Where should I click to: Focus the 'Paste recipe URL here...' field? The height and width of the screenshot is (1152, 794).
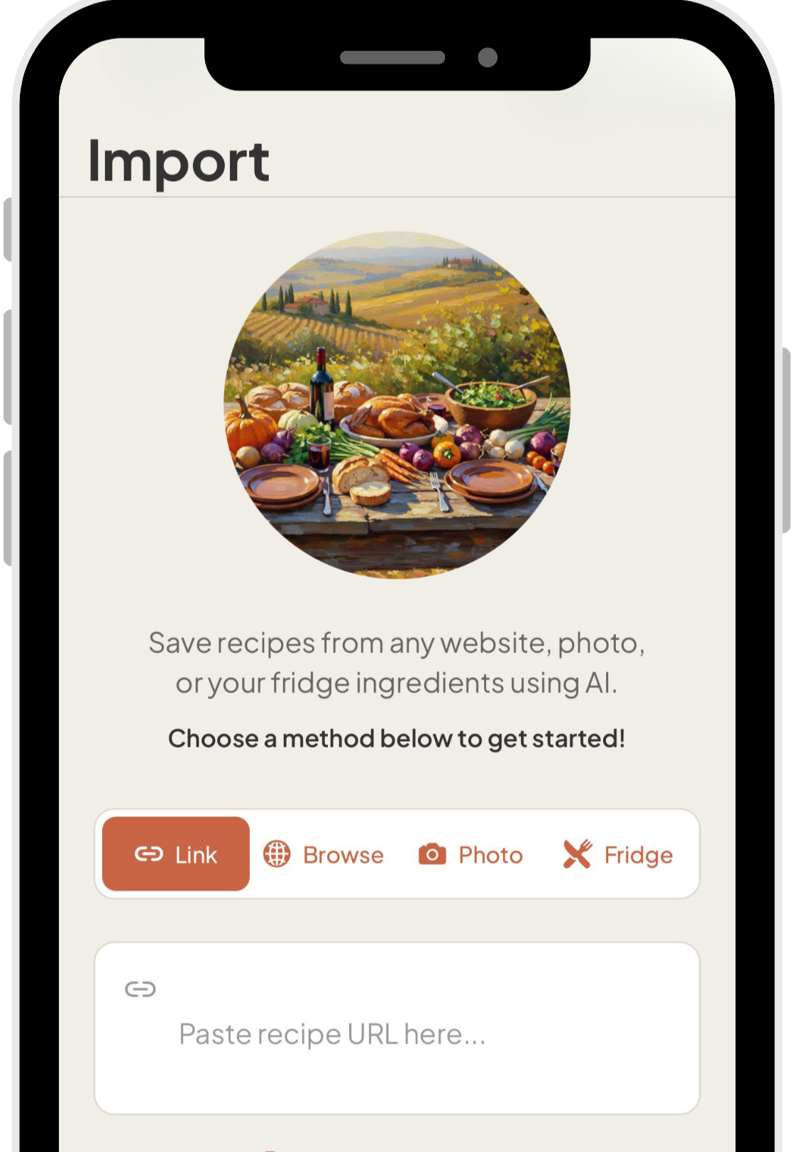397,1028
